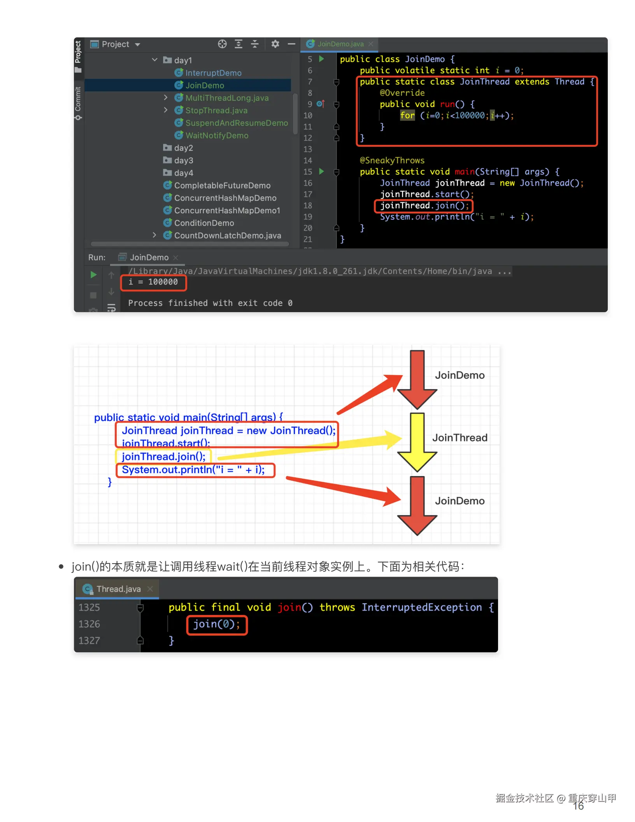The width and height of the screenshot is (635, 822).
Task: Open the Commit side tool window tab
Action: 78,104
